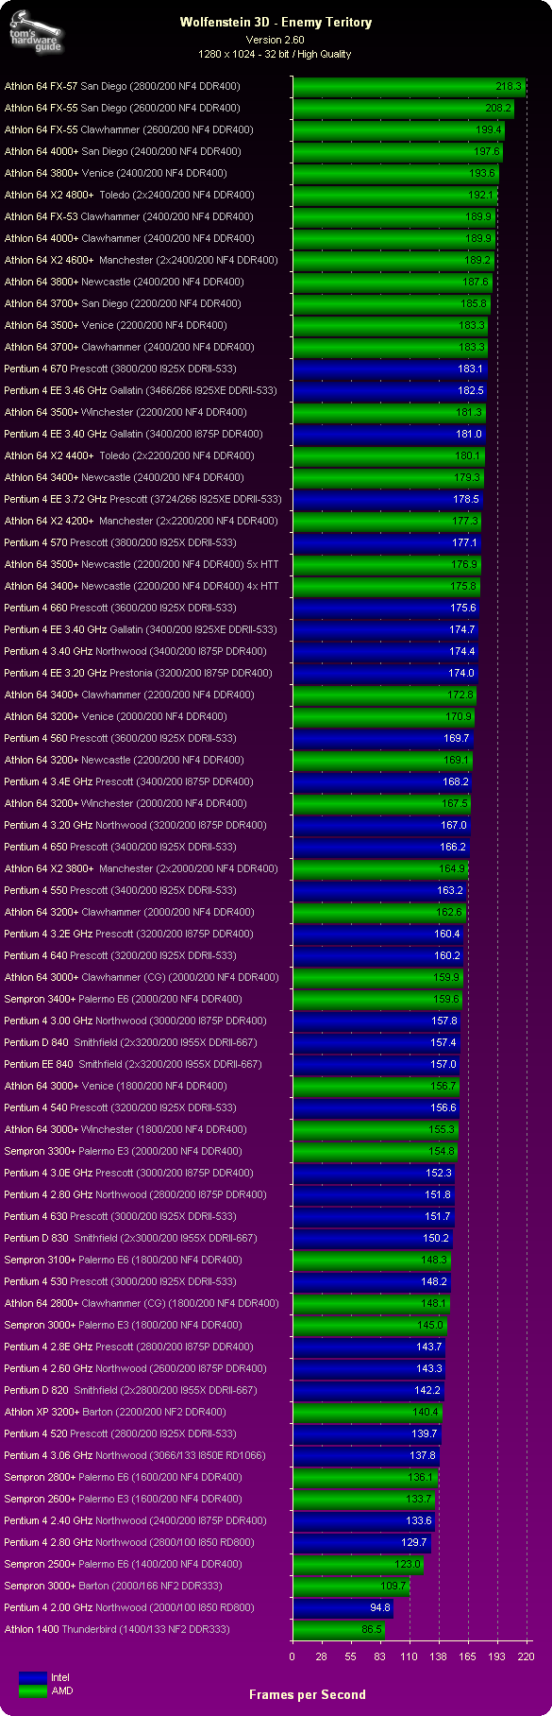Click the 183.1 value on the blue bar
Screen dimensions: 552x1716
tap(470, 369)
